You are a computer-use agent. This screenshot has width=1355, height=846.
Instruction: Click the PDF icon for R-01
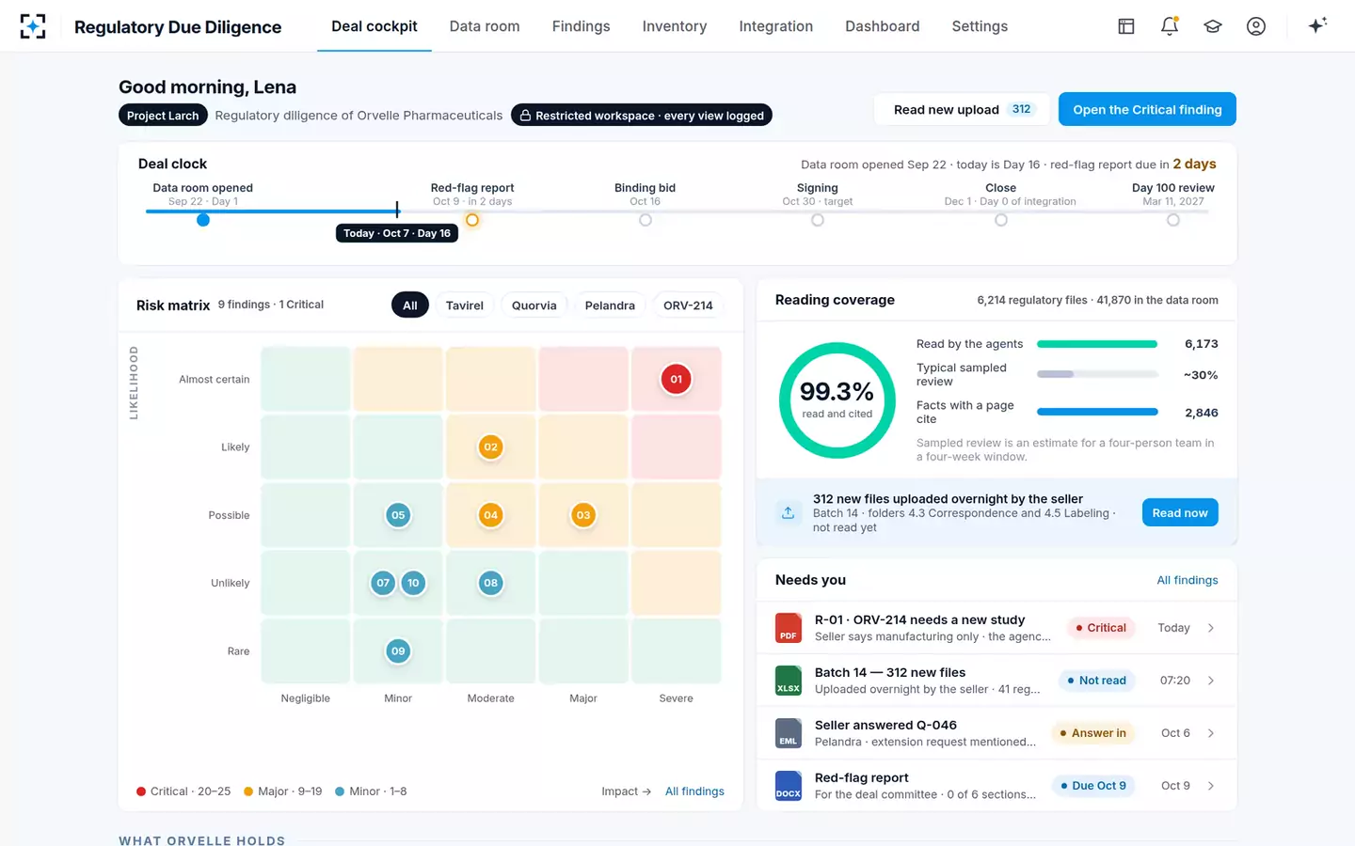point(788,628)
